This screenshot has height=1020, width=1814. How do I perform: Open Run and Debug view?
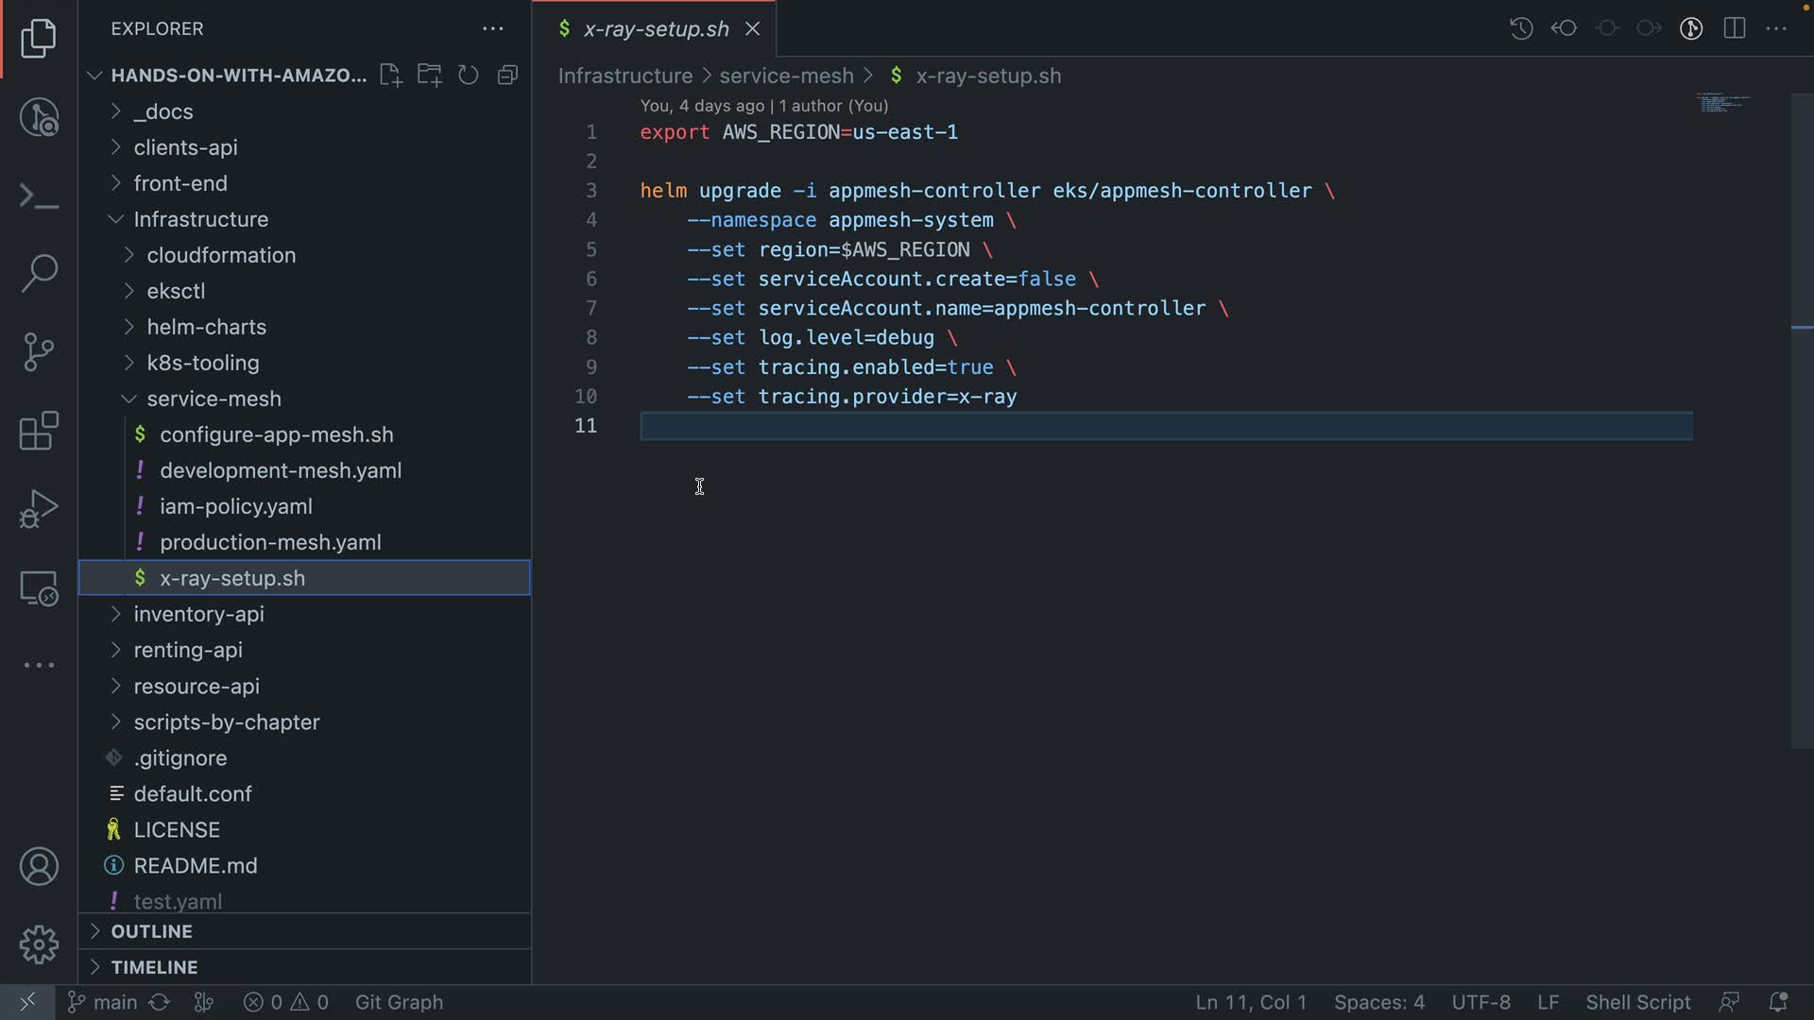pos(39,509)
